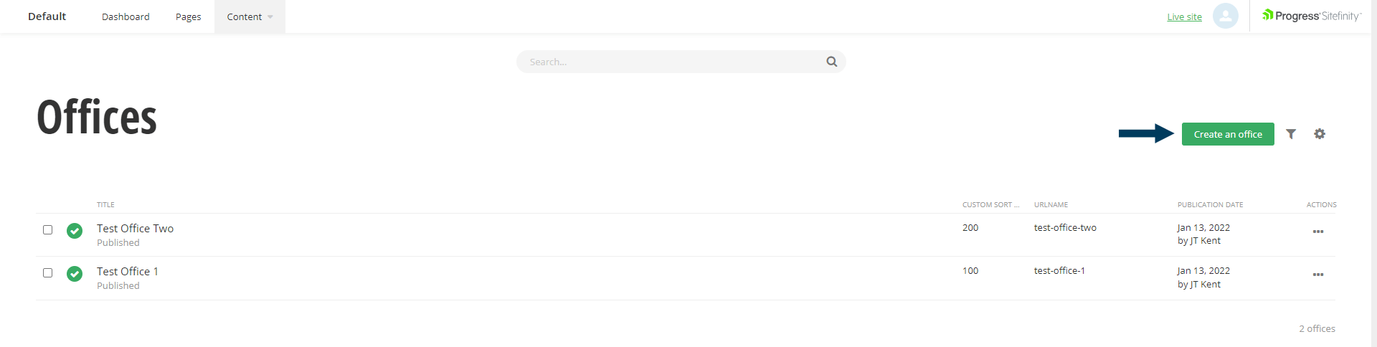Open the user profile avatar
The width and height of the screenshot is (1377, 347).
pyautogui.click(x=1226, y=16)
